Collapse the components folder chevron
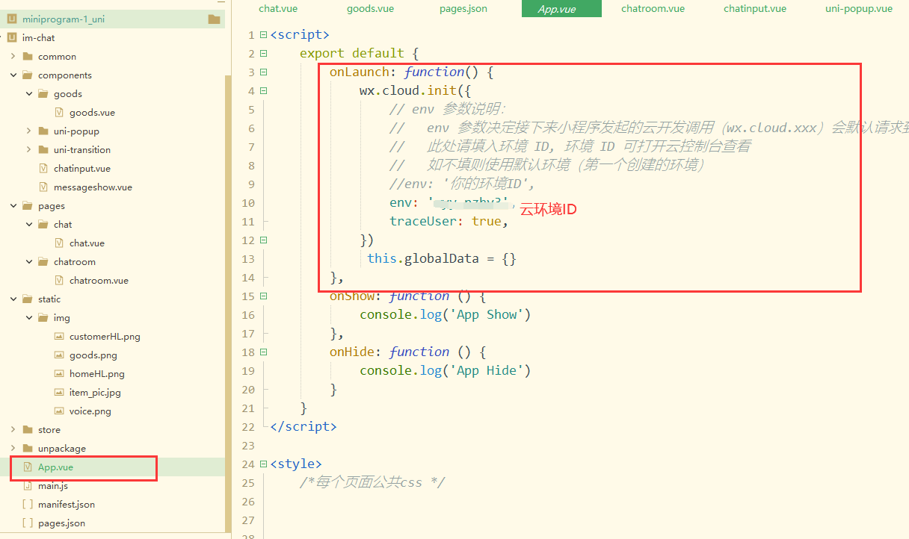The image size is (909, 539). click(13, 75)
